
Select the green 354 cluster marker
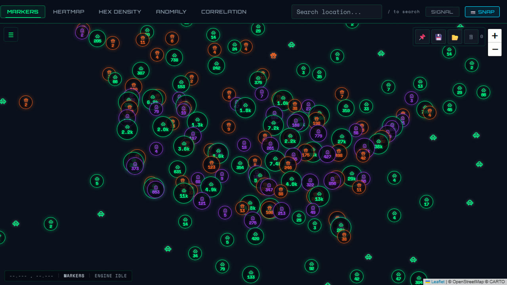coord(240,165)
